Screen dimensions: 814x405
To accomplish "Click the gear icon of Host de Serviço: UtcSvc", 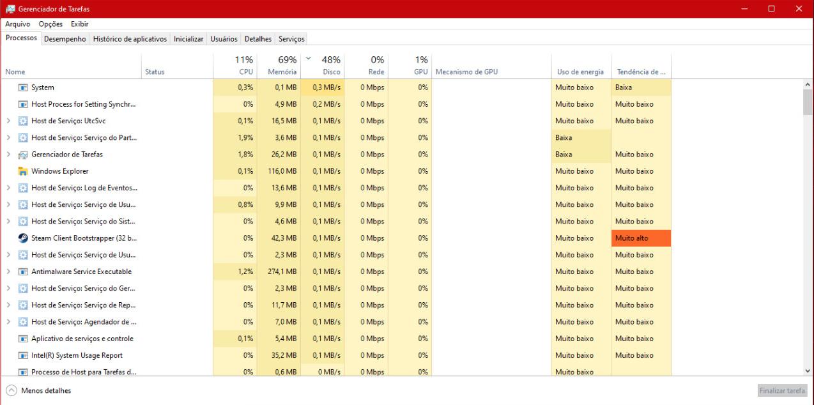I will coord(23,121).
